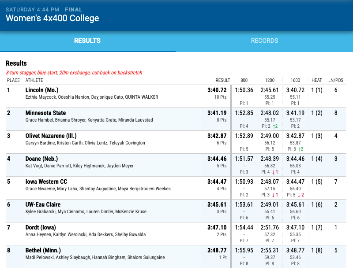Click Minnesota State 1200 split 2:48.02
353x274 pixels.
270,113
